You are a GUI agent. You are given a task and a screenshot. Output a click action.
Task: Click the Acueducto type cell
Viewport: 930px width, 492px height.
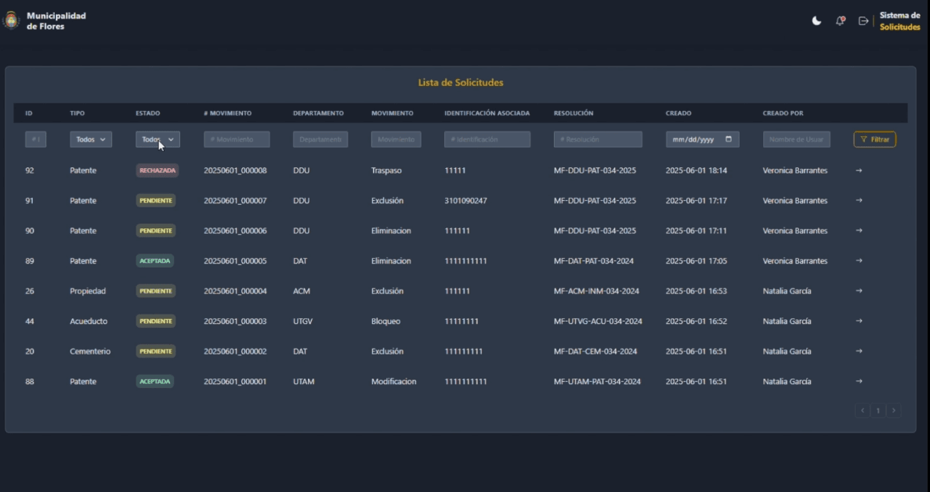pos(89,321)
